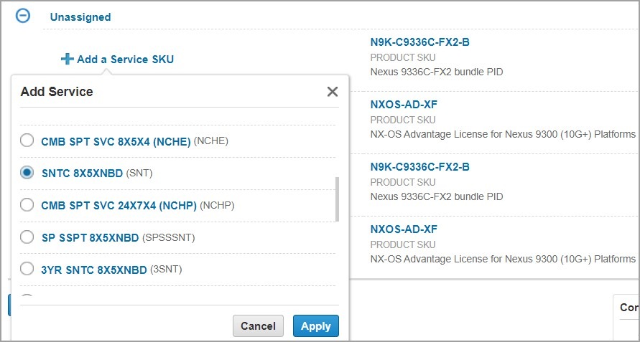Choose CMB SPT SVC 24X7X4 (NCHP) option

(x=27, y=205)
